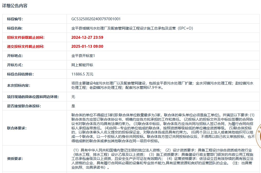This screenshot has height=173, width=261.
Task: Click the 项目现场的具体位置和周边环境 label
Action: (x=33, y=97)
